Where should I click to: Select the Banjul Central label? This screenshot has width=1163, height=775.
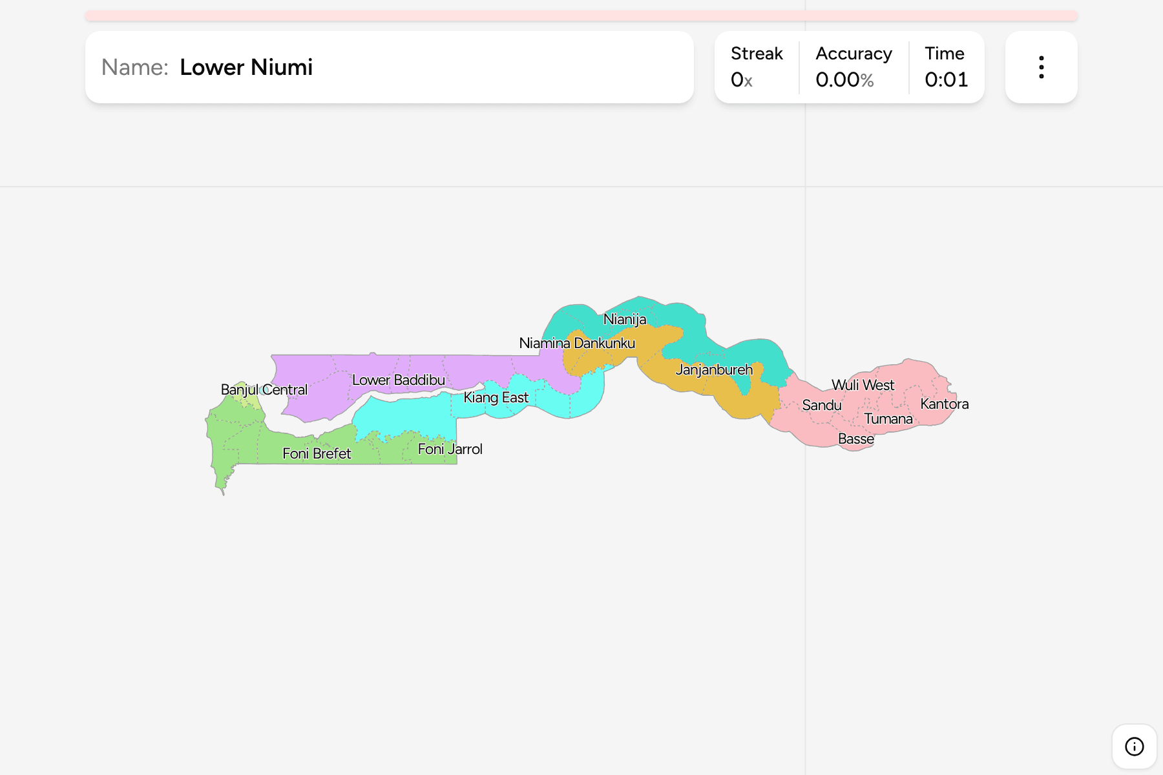[264, 389]
